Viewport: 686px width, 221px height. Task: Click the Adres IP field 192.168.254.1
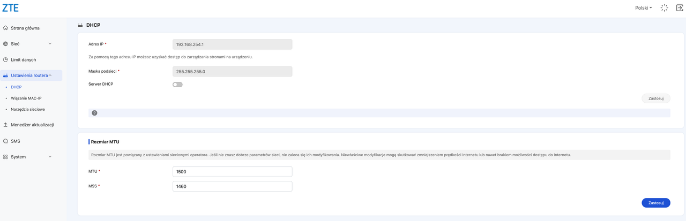click(233, 44)
